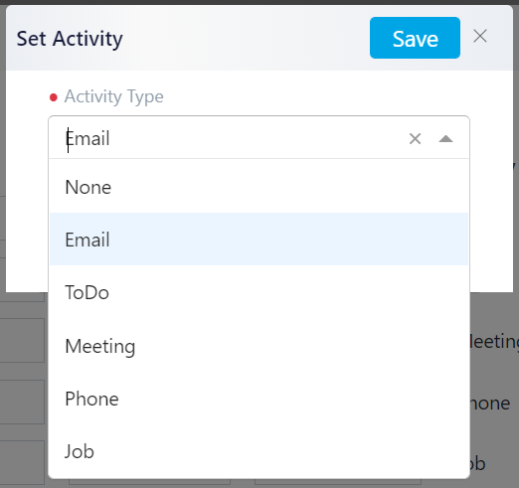519x488 pixels.
Task: Focus the Activity Type text field
Action: click(x=232, y=138)
